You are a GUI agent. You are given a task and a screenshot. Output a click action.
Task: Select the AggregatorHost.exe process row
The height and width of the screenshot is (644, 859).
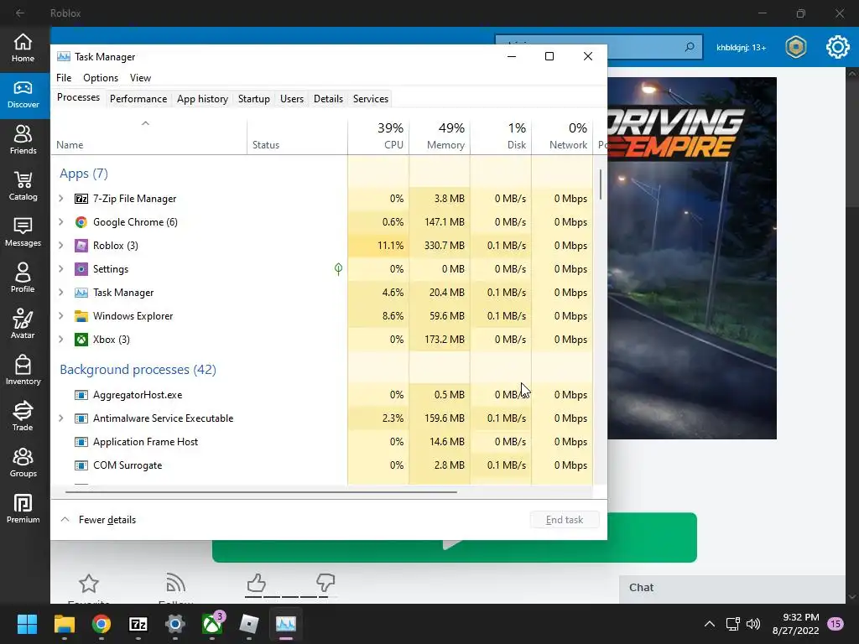[322, 395]
